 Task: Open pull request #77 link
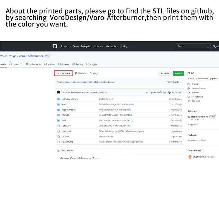coord(131,104)
